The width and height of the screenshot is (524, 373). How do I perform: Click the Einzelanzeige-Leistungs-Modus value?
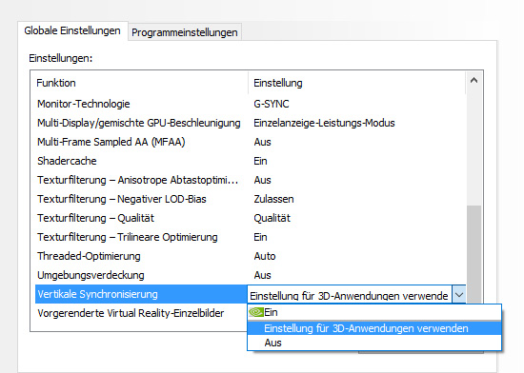point(324,123)
